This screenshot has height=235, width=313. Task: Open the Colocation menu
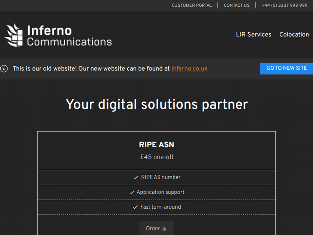294,35
